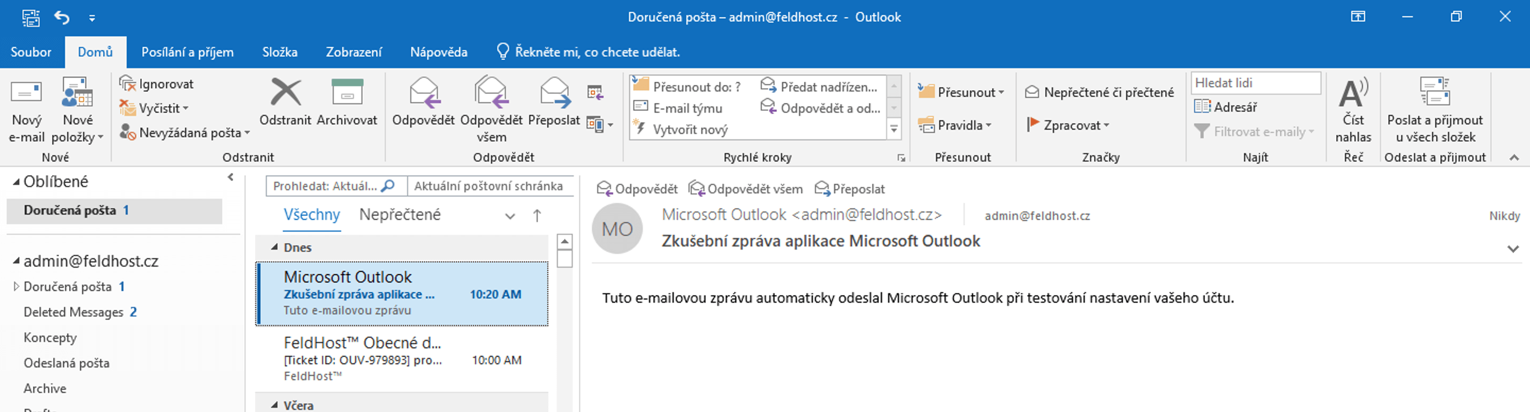Expand the Rychlé kroky gallery
1530x412 pixels.
894,129
